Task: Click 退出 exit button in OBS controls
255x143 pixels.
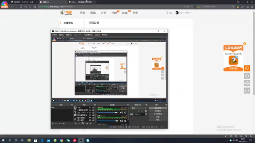Action: pyautogui.click(x=158, y=120)
